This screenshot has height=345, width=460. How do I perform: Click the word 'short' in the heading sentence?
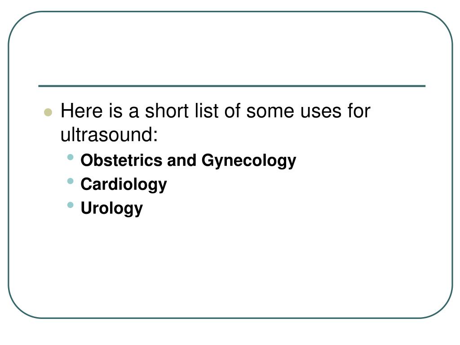click(167, 111)
